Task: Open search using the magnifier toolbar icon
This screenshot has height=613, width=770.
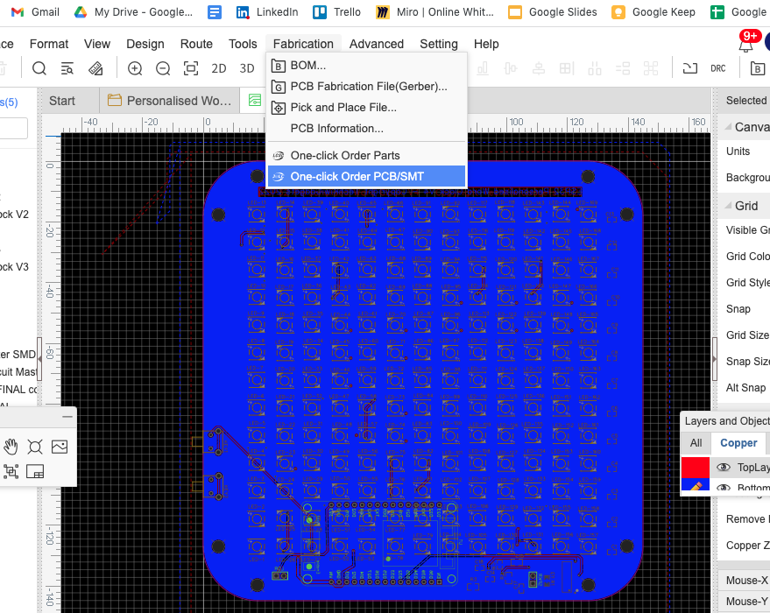Action: (40, 67)
